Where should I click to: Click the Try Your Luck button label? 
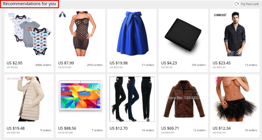pos(250,4)
